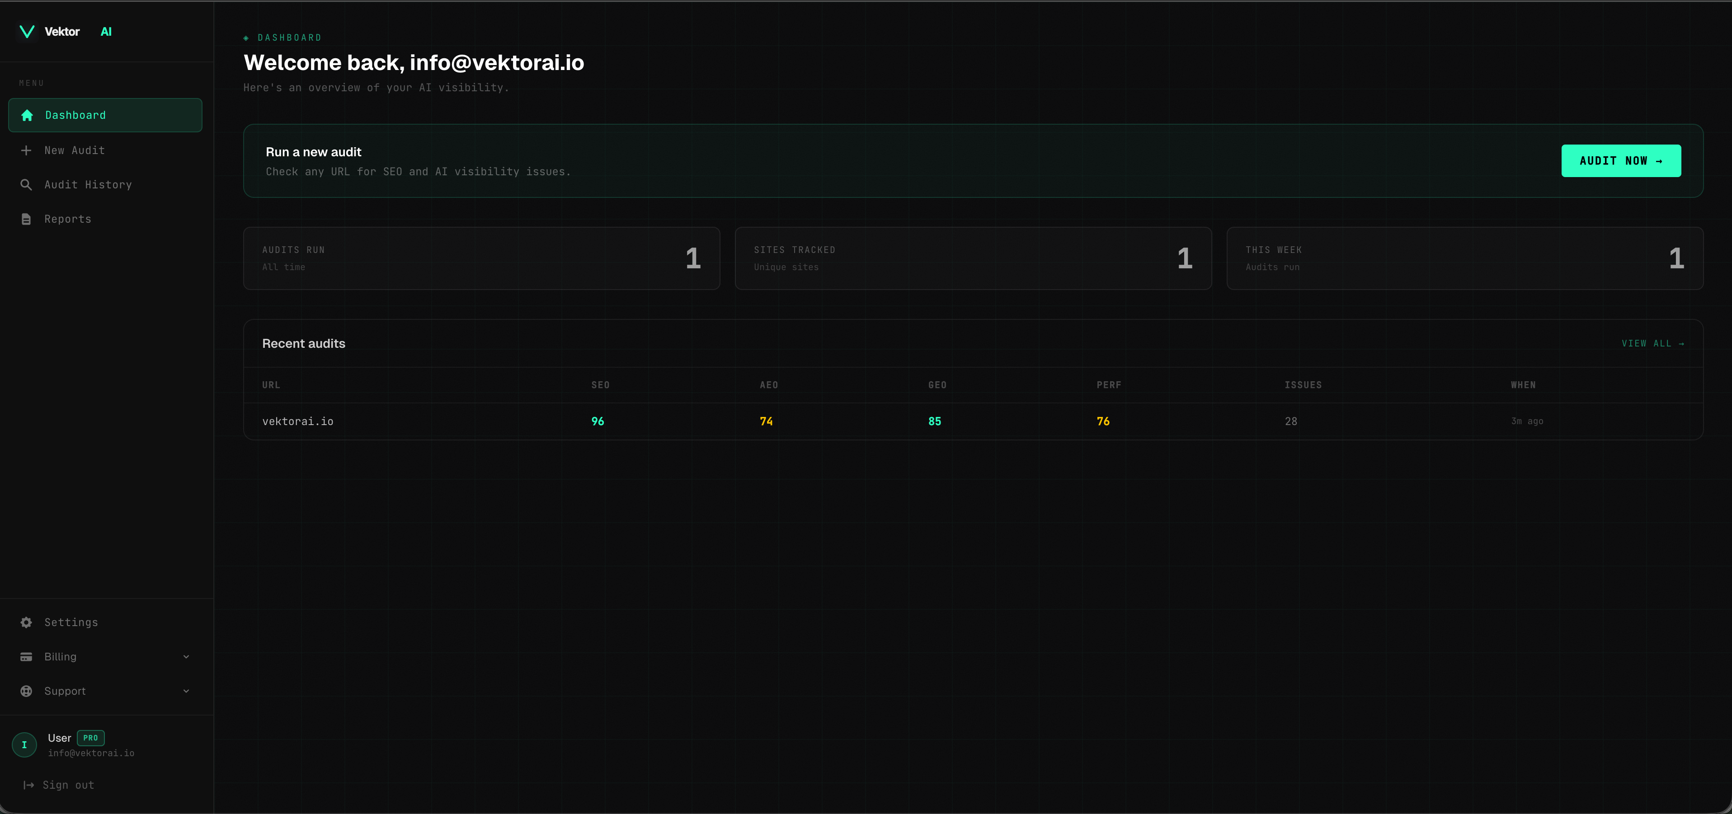Open VIEW ALL recent audits
The height and width of the screenshot is (814, 1732).
point(1652,343)
